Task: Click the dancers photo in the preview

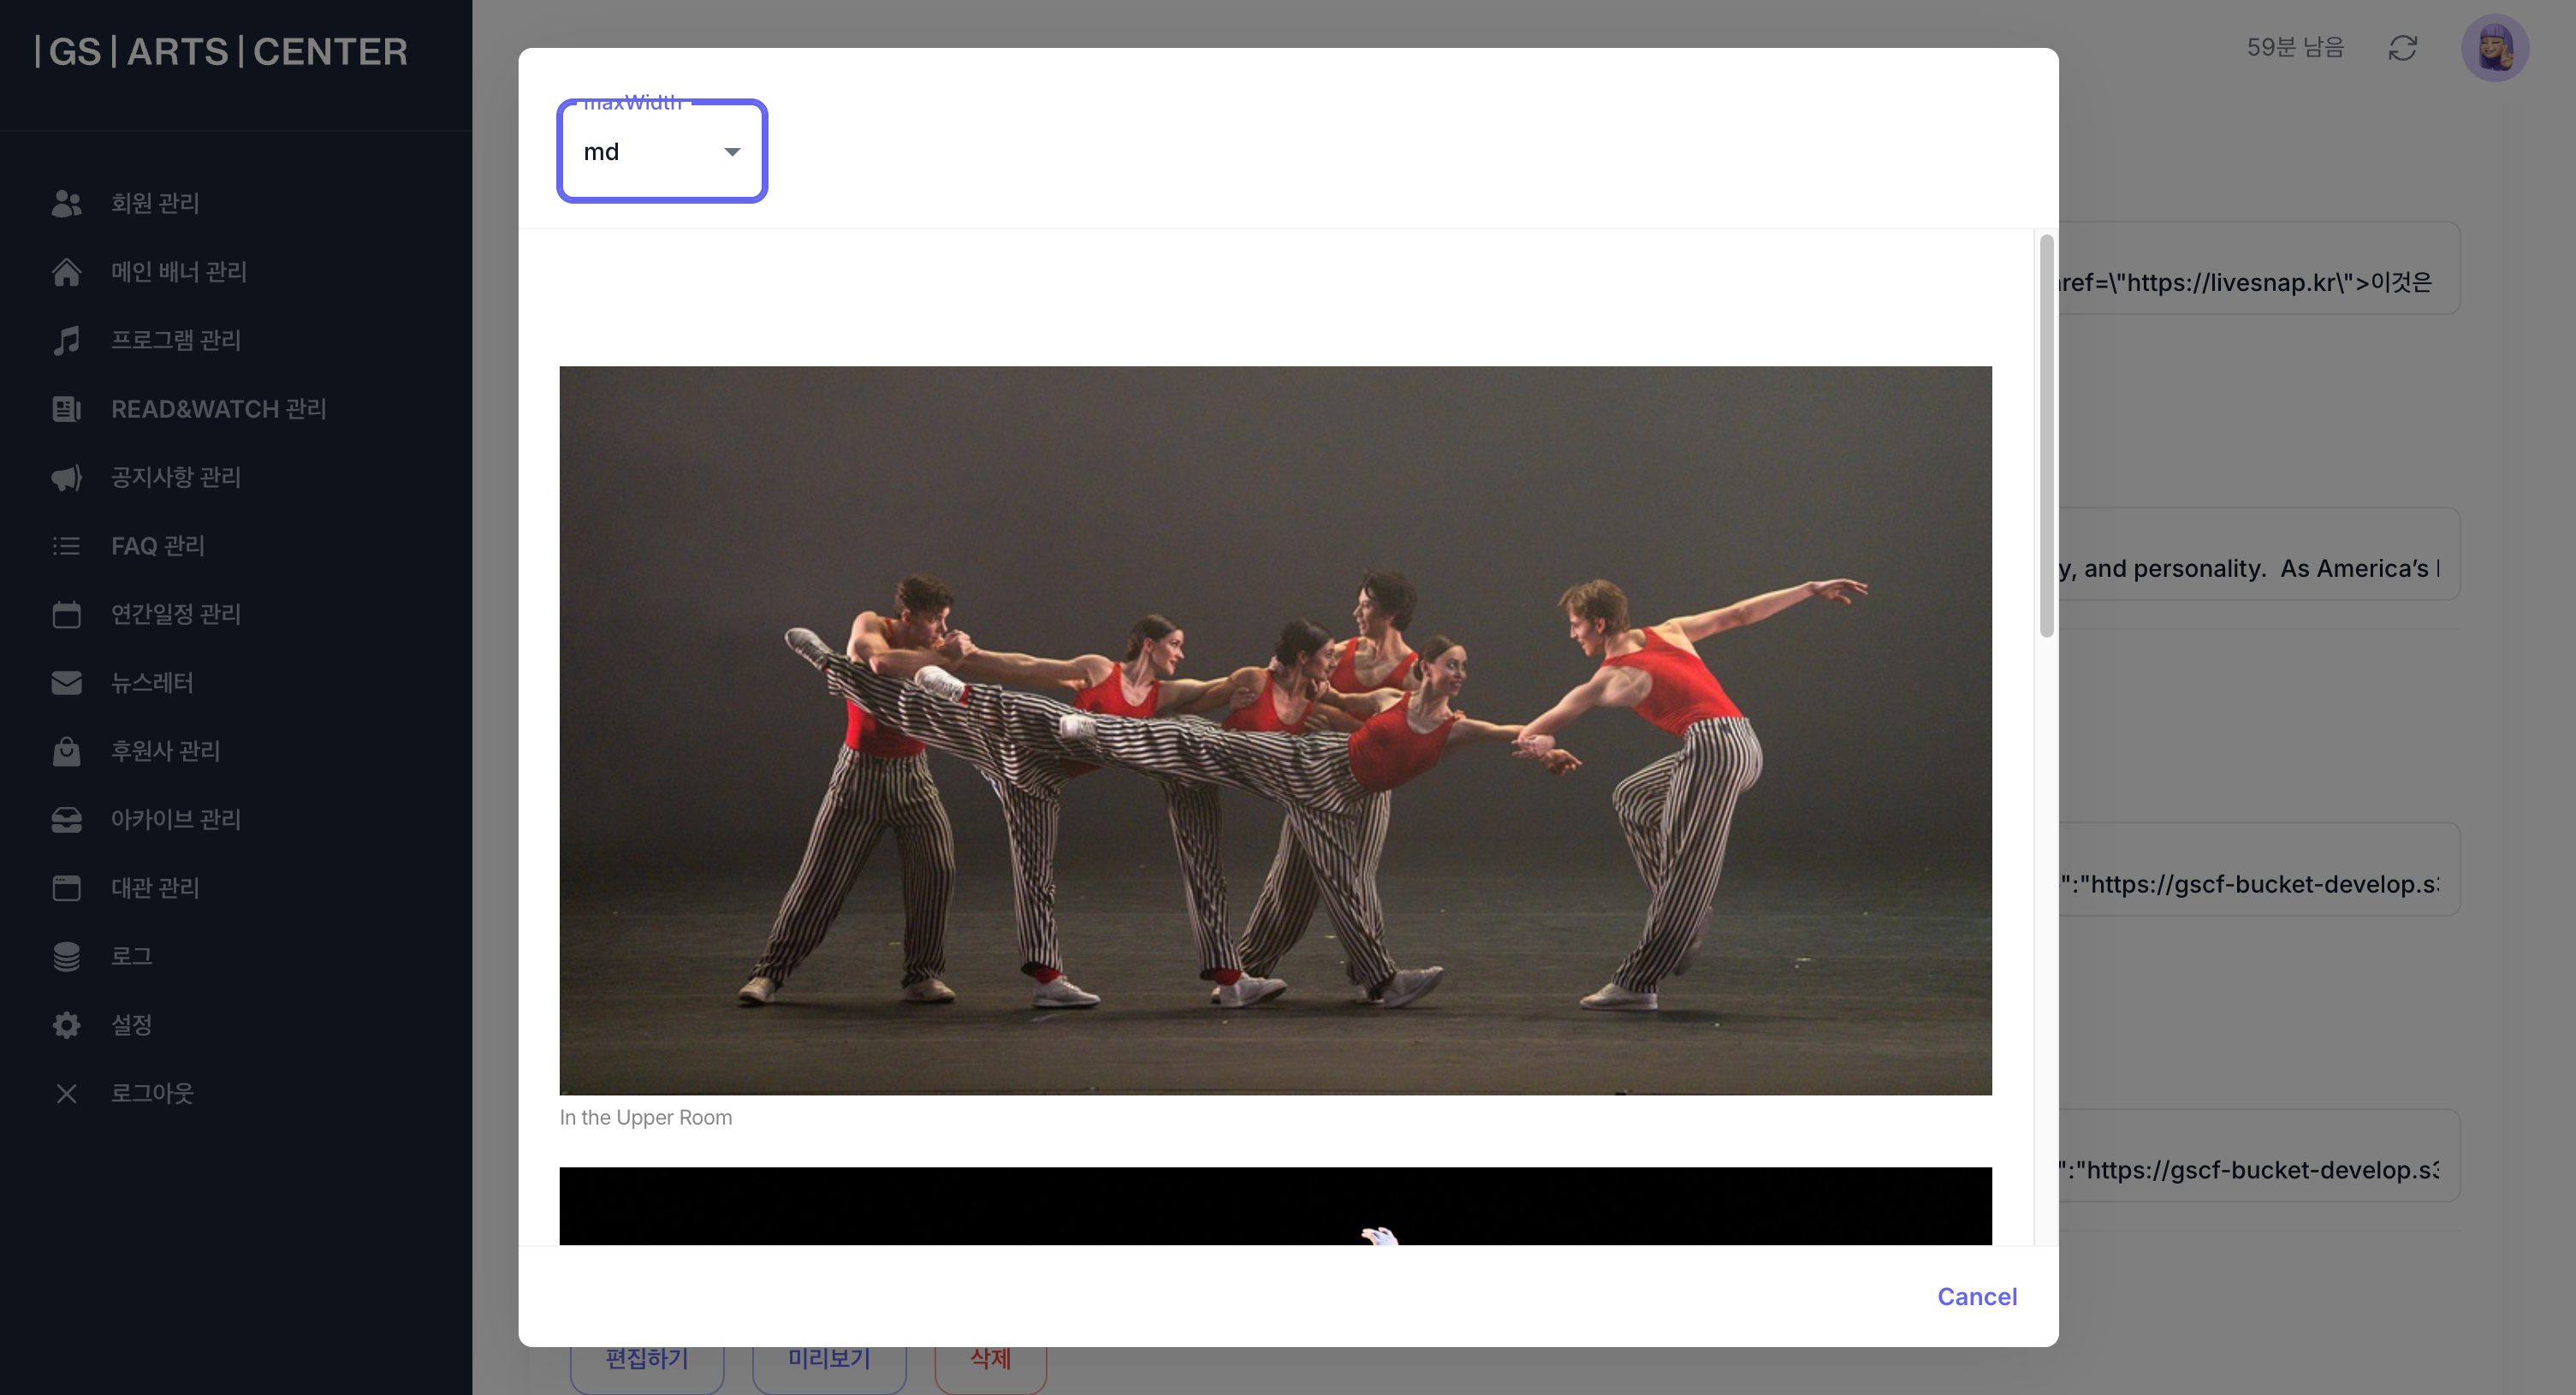Action: coord(1275,730)
